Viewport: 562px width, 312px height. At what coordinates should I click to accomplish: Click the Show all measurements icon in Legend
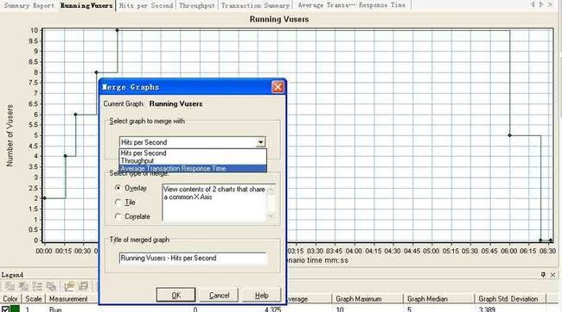click(52, 286)
